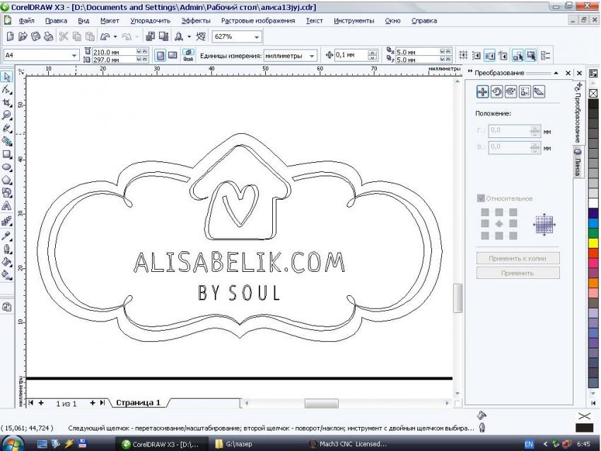Switch to the Страница 1 page tab
Screen dimensions: 601x451
138,402
